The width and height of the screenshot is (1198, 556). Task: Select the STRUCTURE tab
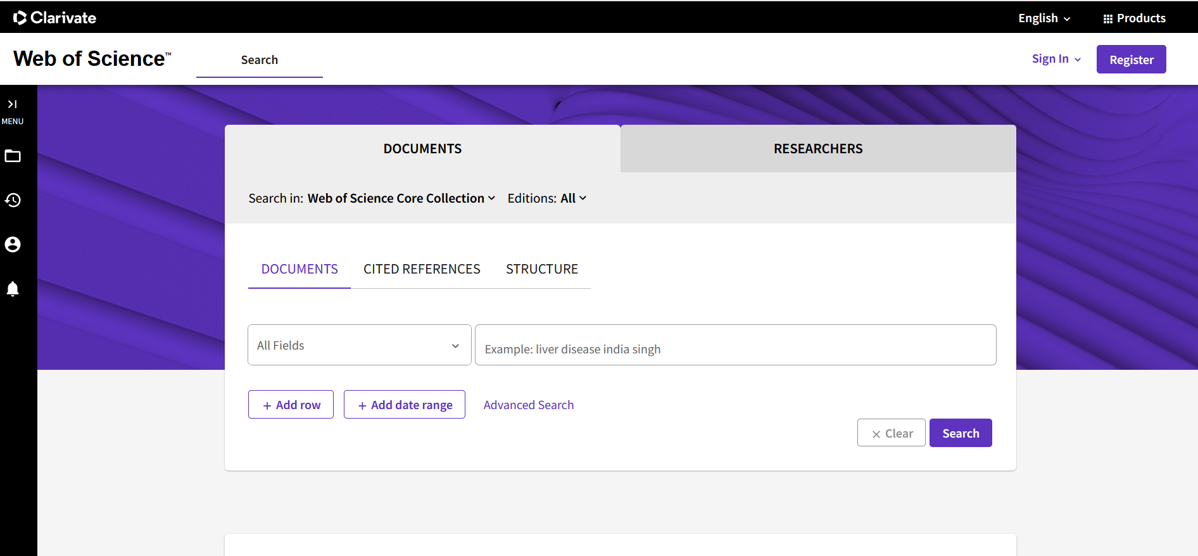point(542,269)
